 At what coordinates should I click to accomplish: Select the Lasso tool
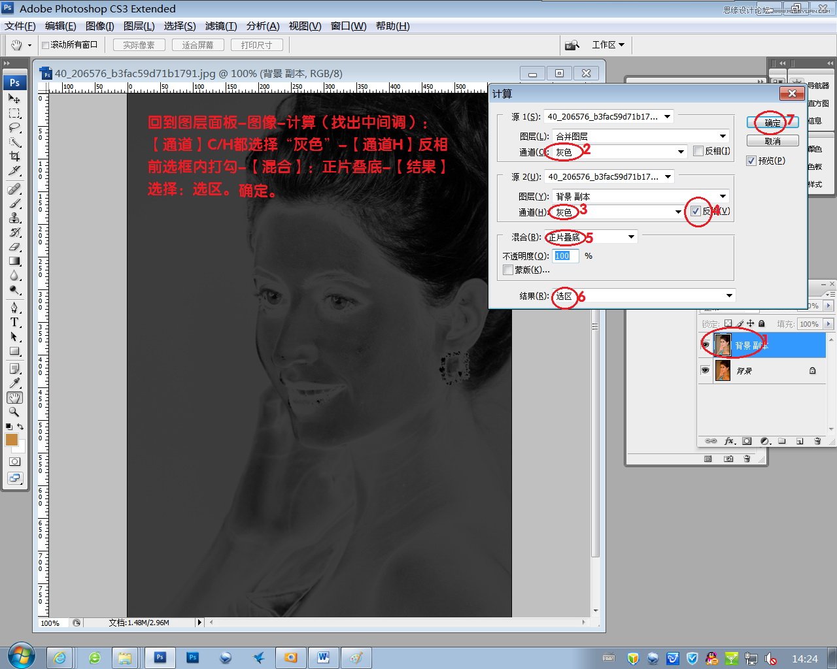point(14,128)
